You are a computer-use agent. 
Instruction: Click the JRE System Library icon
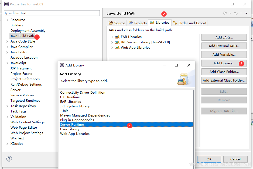coord(117,42)
